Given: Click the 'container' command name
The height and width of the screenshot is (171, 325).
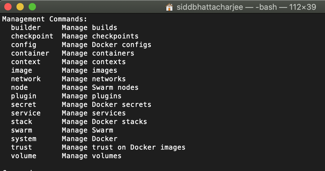Looking at the screenshot, I should pyautogui.click(x=30, y=53).
